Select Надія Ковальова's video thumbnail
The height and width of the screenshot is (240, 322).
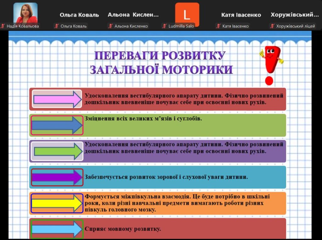(x=25, y=13)
